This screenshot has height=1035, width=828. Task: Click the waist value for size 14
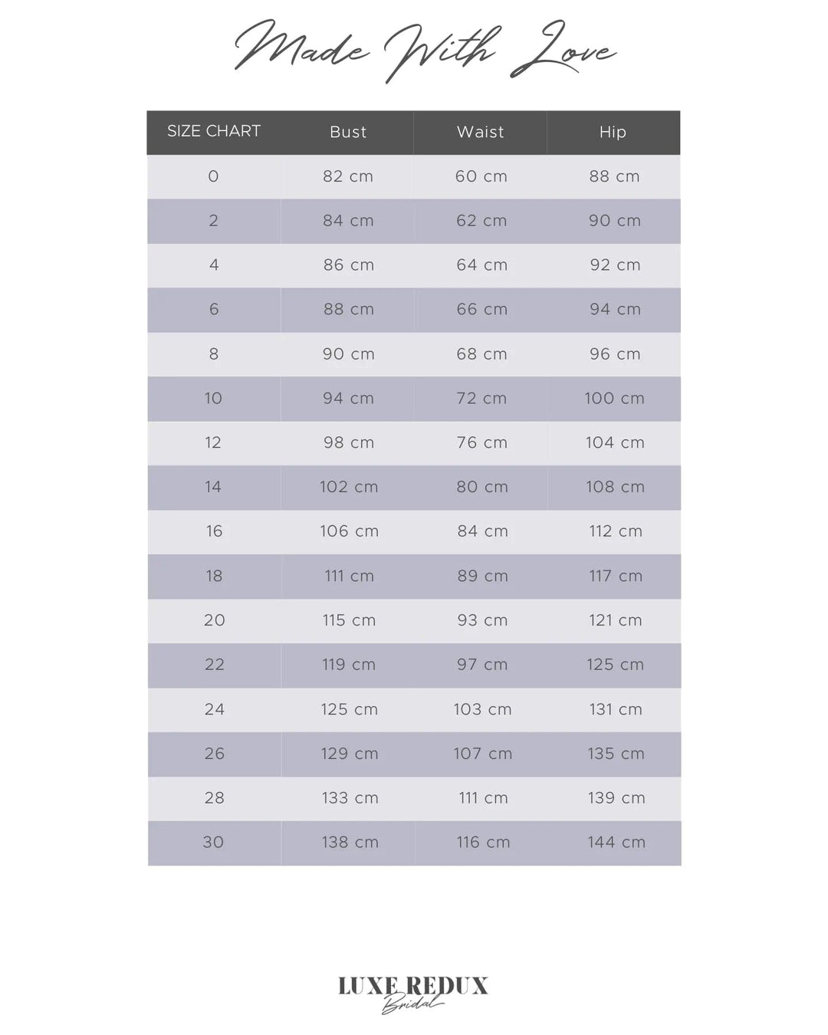(482, 487)
